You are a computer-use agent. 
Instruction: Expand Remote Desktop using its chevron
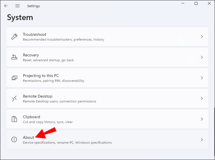click(x=202, y=98)
